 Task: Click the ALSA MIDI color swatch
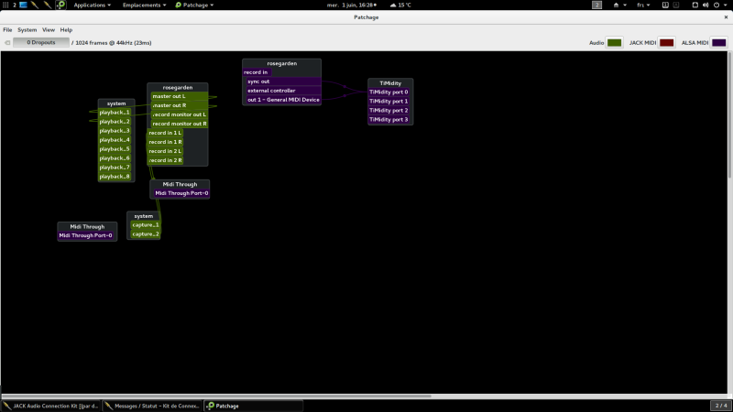coord(719,42)
